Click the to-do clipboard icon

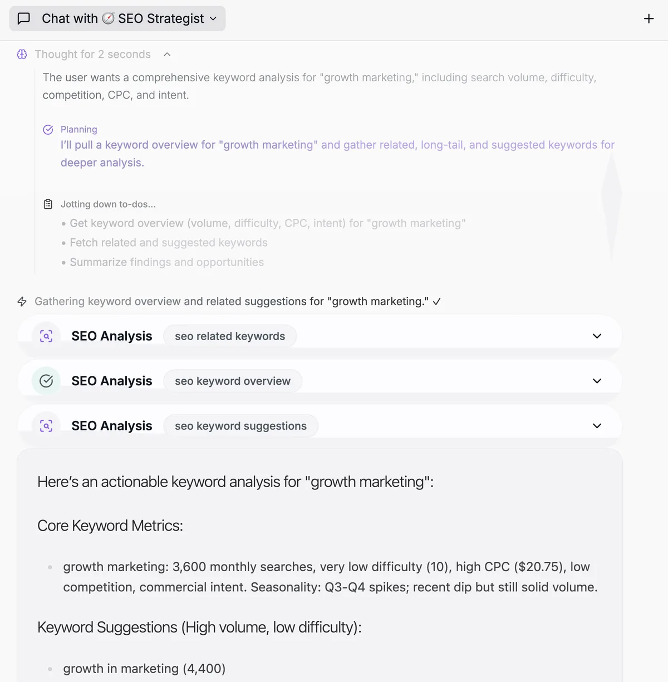pos(48,204)
